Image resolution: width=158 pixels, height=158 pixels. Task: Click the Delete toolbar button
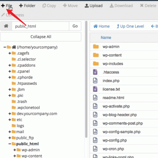pos(148,6)
